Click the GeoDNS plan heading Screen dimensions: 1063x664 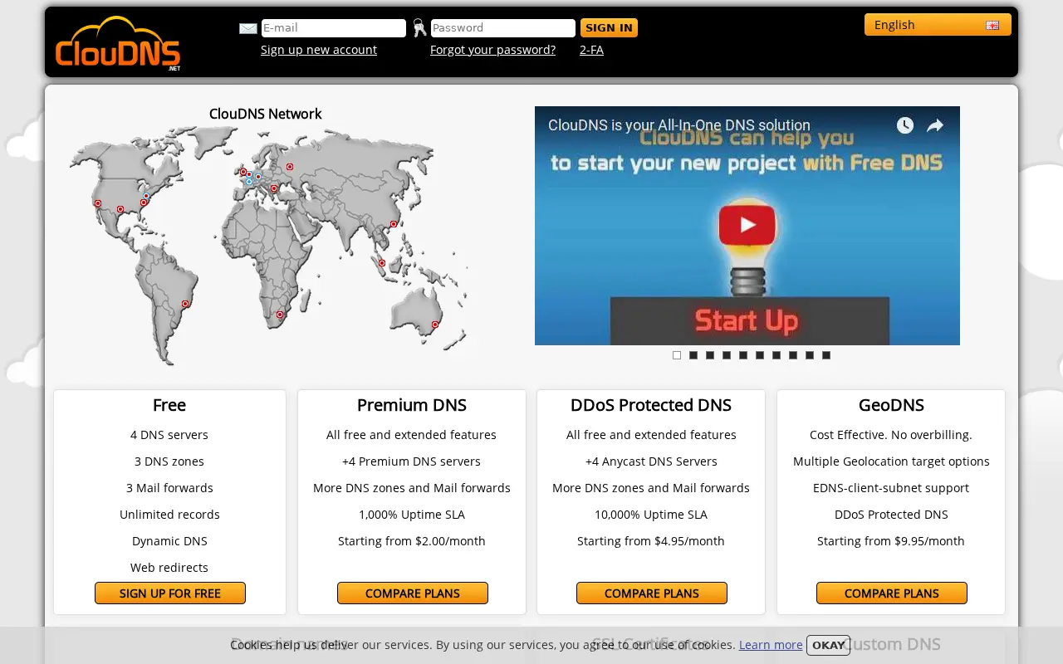(891, 405)
